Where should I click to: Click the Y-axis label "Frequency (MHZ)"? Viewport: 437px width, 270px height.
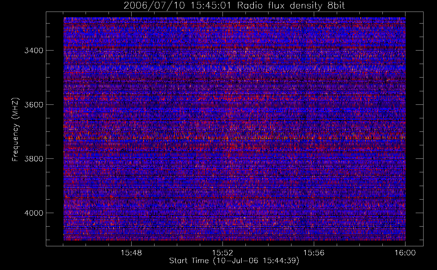pos(15,130)
